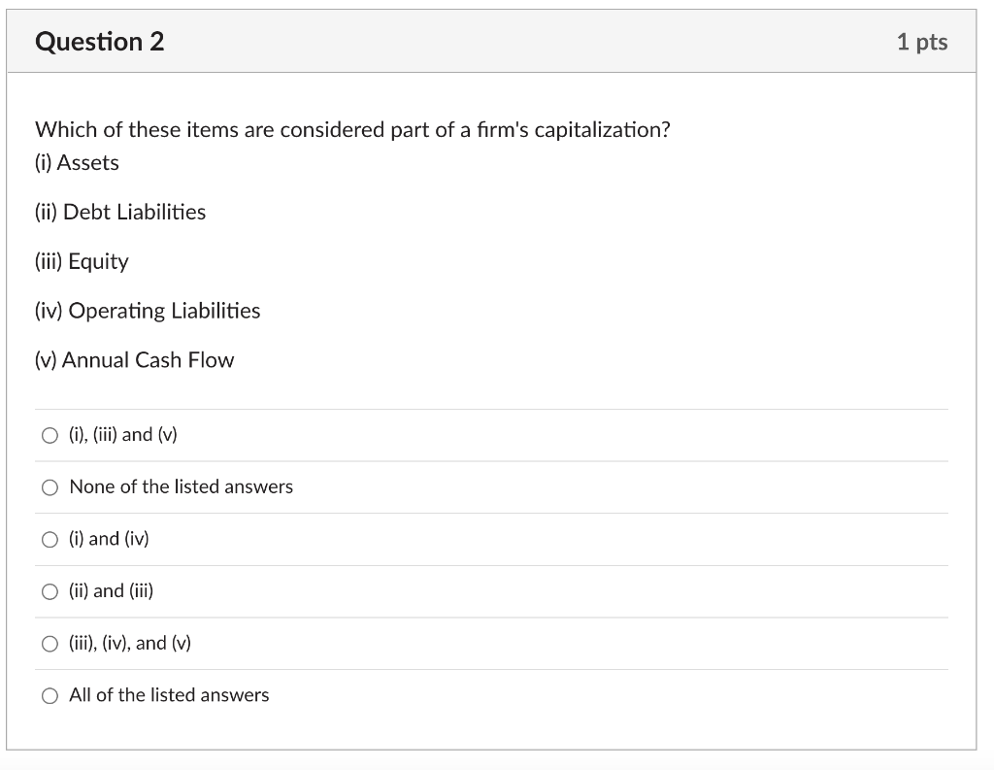Click the '(iv) Operating Liabilities' list item
Viewport: 994px width, 770px height.
pyautogui.click(x=148, y=311)
